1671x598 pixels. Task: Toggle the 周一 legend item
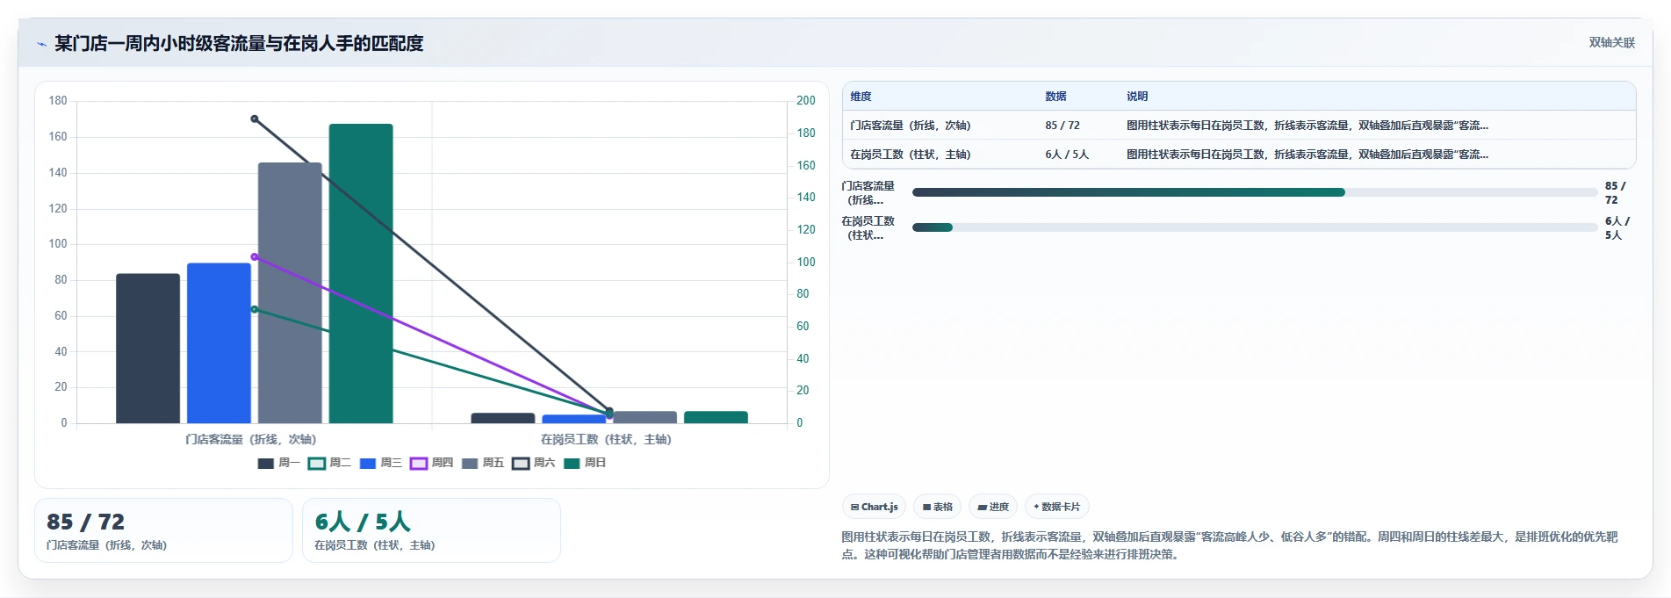[x=278, y=463]
